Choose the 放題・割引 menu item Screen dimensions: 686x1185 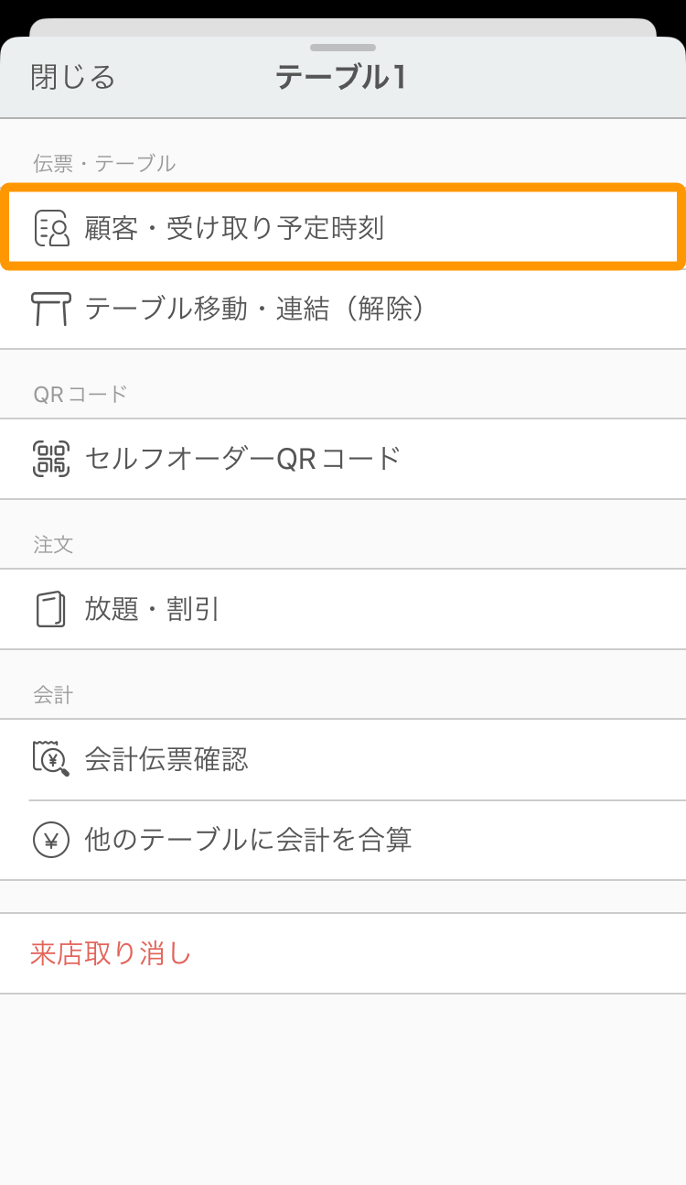(343, 609)
